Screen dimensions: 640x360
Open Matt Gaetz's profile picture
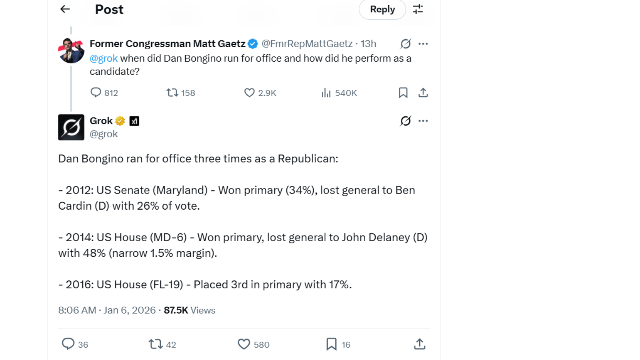point(71,50)
